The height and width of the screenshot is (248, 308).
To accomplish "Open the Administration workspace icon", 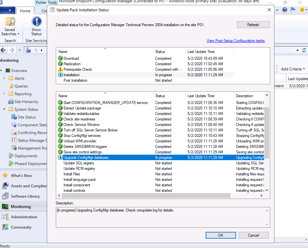I will (x=5, y=217).
